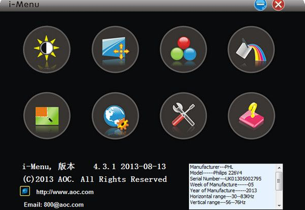Screen dimensions: 305x210
Task: Minimize the i-Menu window with blue button
Action: 260,5
